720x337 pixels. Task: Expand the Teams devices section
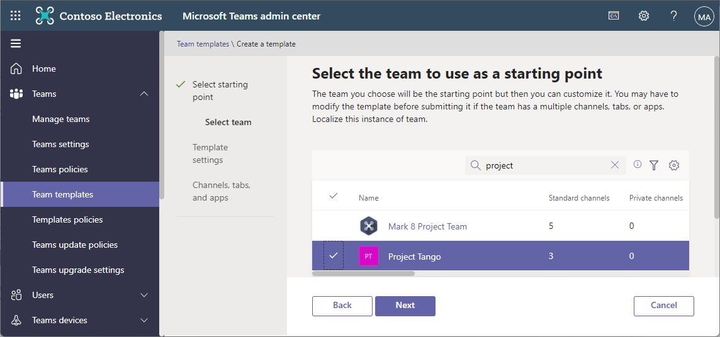[144, 320]
